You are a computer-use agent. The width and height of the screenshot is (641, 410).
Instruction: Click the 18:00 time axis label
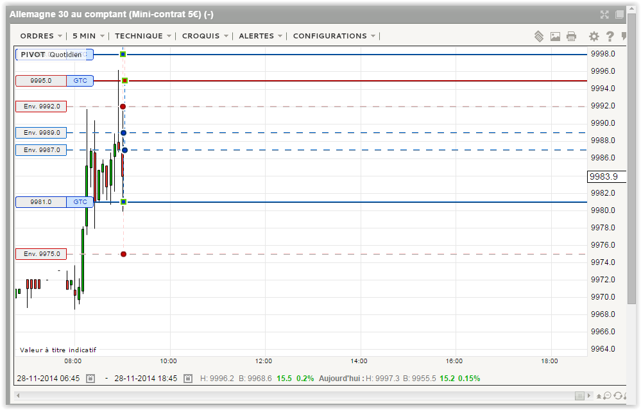click(x=549, y=361)
